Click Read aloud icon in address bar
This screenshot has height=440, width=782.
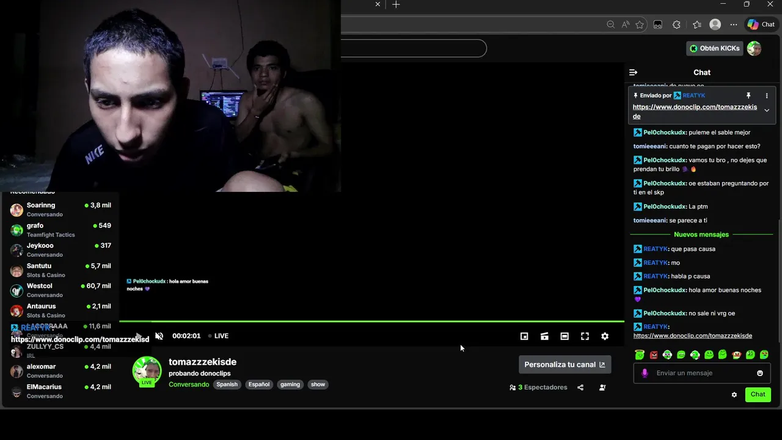[626, 24]
